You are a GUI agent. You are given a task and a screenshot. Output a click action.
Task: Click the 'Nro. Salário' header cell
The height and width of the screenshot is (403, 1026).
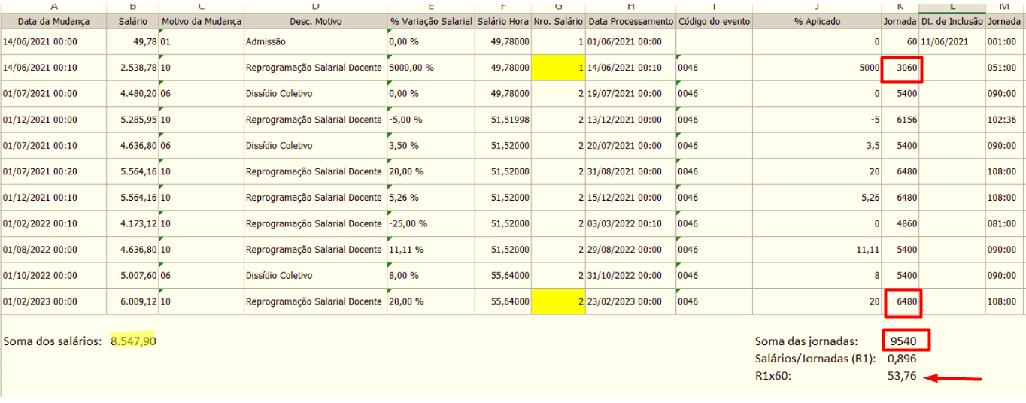[x=558, y=22]
